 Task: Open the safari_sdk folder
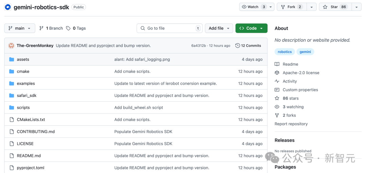pyautogui.click(x=27, y=96)
